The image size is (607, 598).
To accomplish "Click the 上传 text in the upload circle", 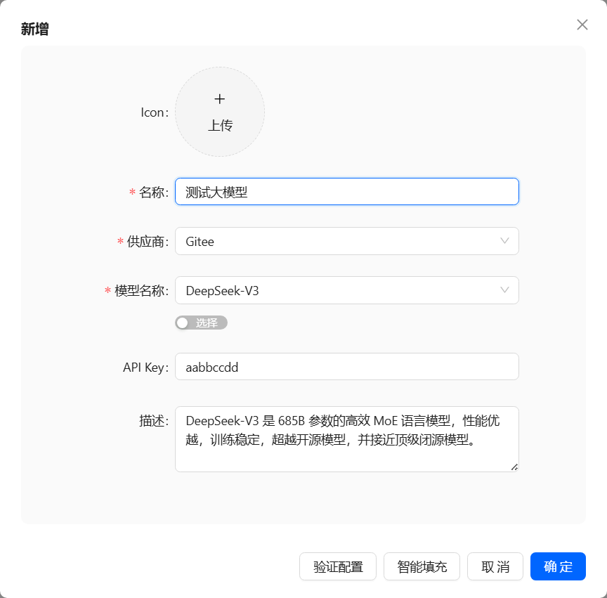I will pyautogui.click(x=220, y=126).
